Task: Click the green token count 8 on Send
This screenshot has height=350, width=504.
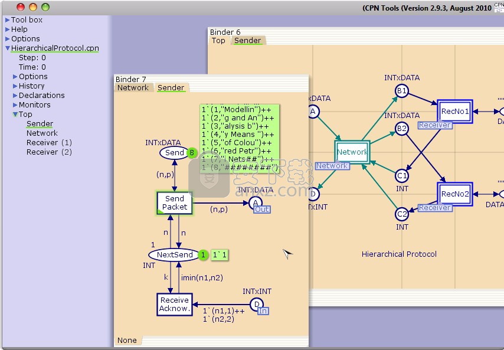Action: 192,153
